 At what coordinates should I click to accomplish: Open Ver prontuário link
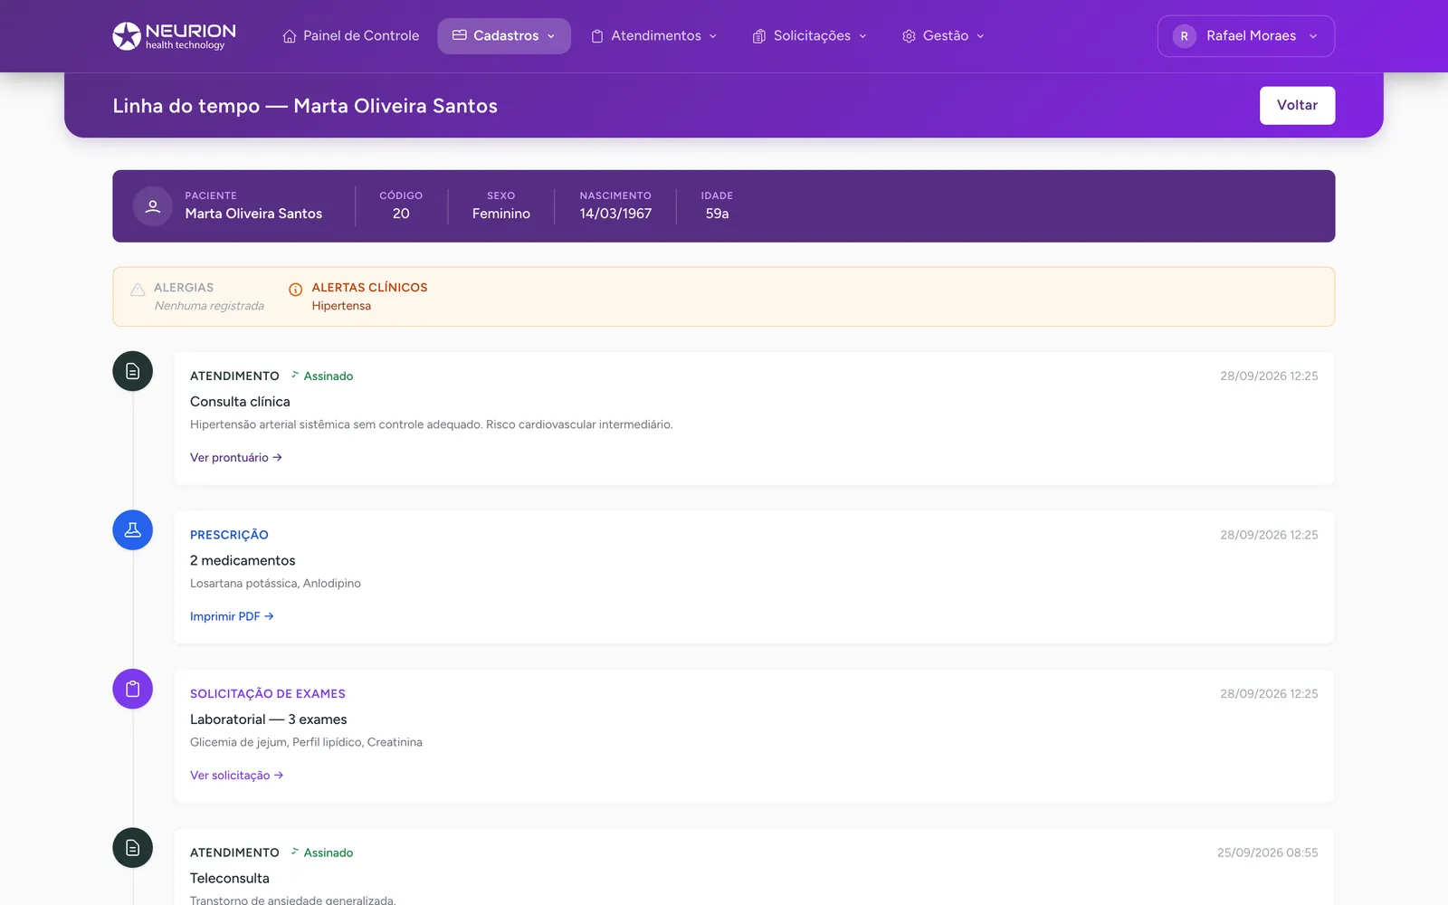tap(236, 457)
